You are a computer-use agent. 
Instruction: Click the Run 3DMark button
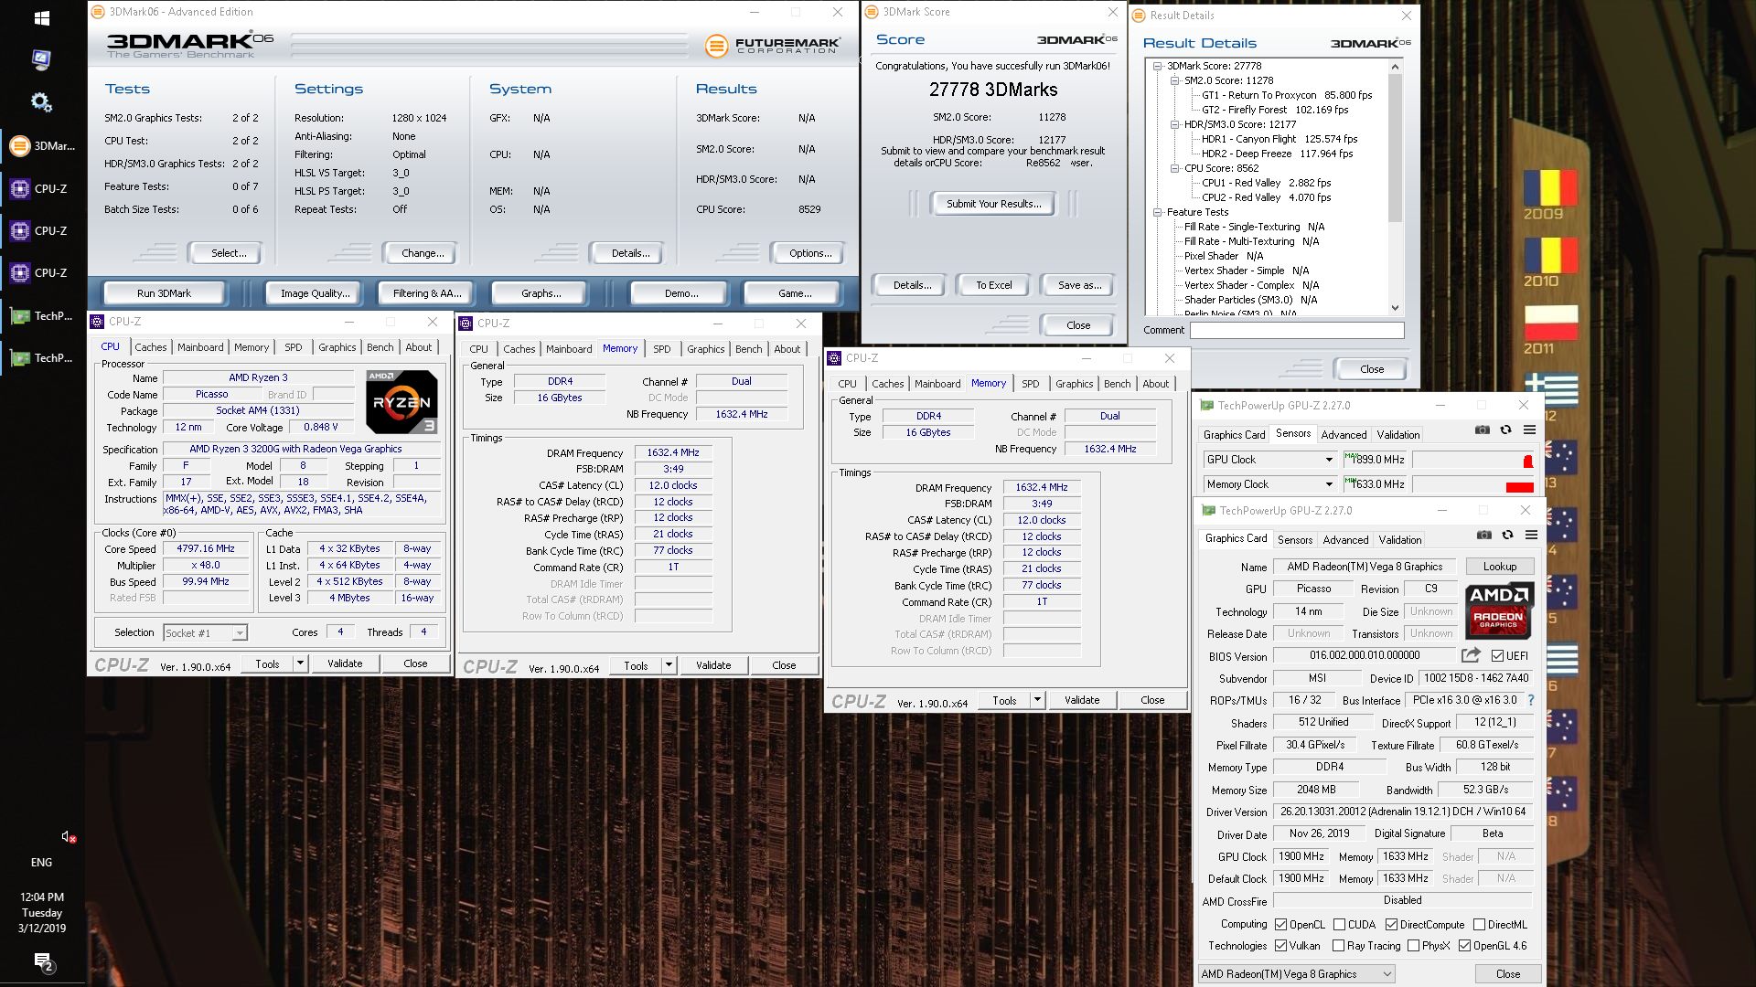tap(164, 293)
